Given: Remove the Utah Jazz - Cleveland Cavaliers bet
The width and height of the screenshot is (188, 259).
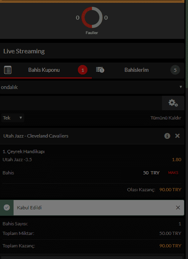Looking at the screenshot, I should [x=177, y=136].
